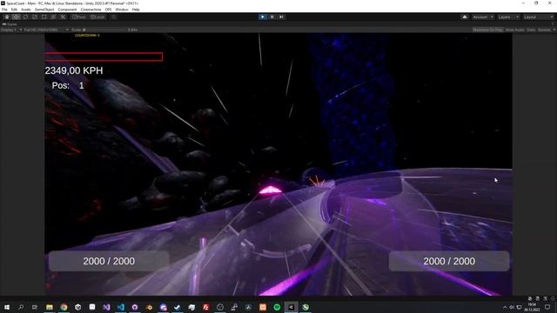The width and height of the screenshot is (557, 313).
Task: Open File Explorer from the taskbar
Action: (x=50, y=307)
